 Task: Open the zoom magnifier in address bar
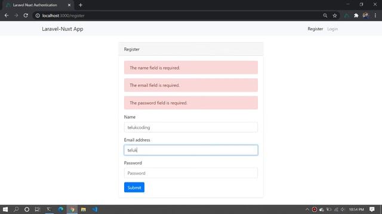[x=325, y=15]
